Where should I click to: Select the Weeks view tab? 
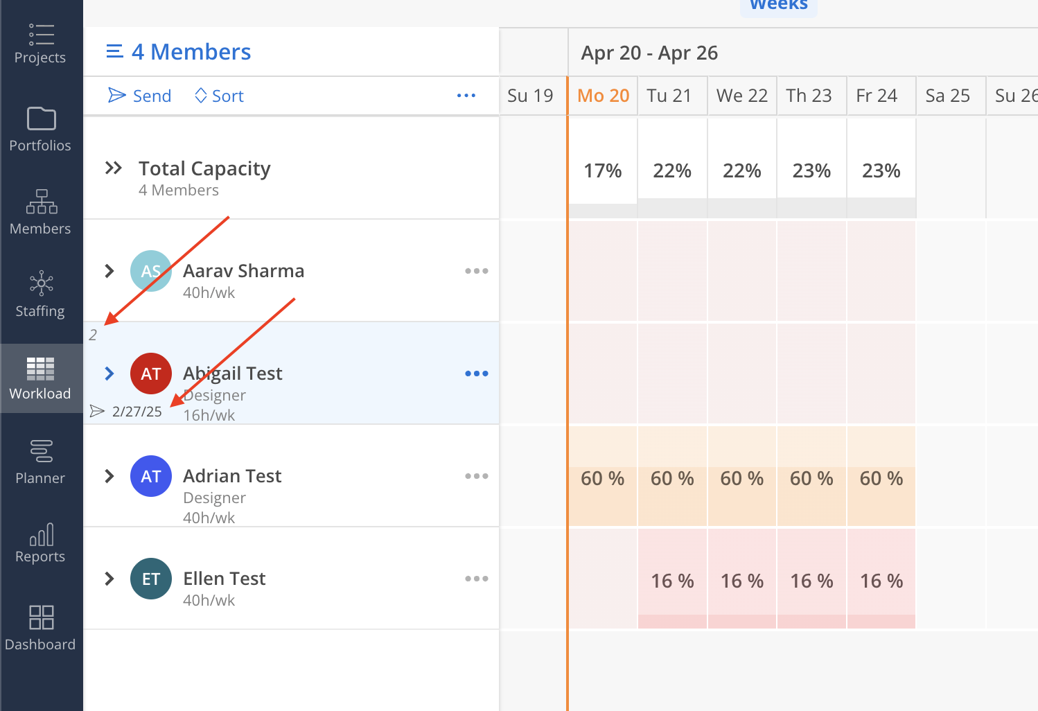coord(779,6)
